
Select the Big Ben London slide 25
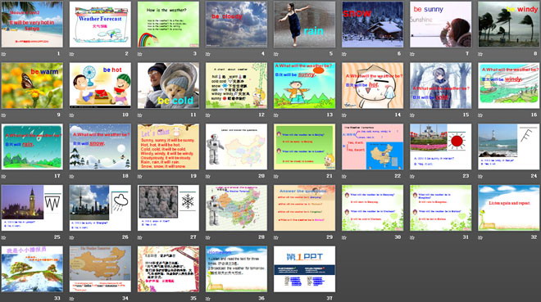[32, 208]
